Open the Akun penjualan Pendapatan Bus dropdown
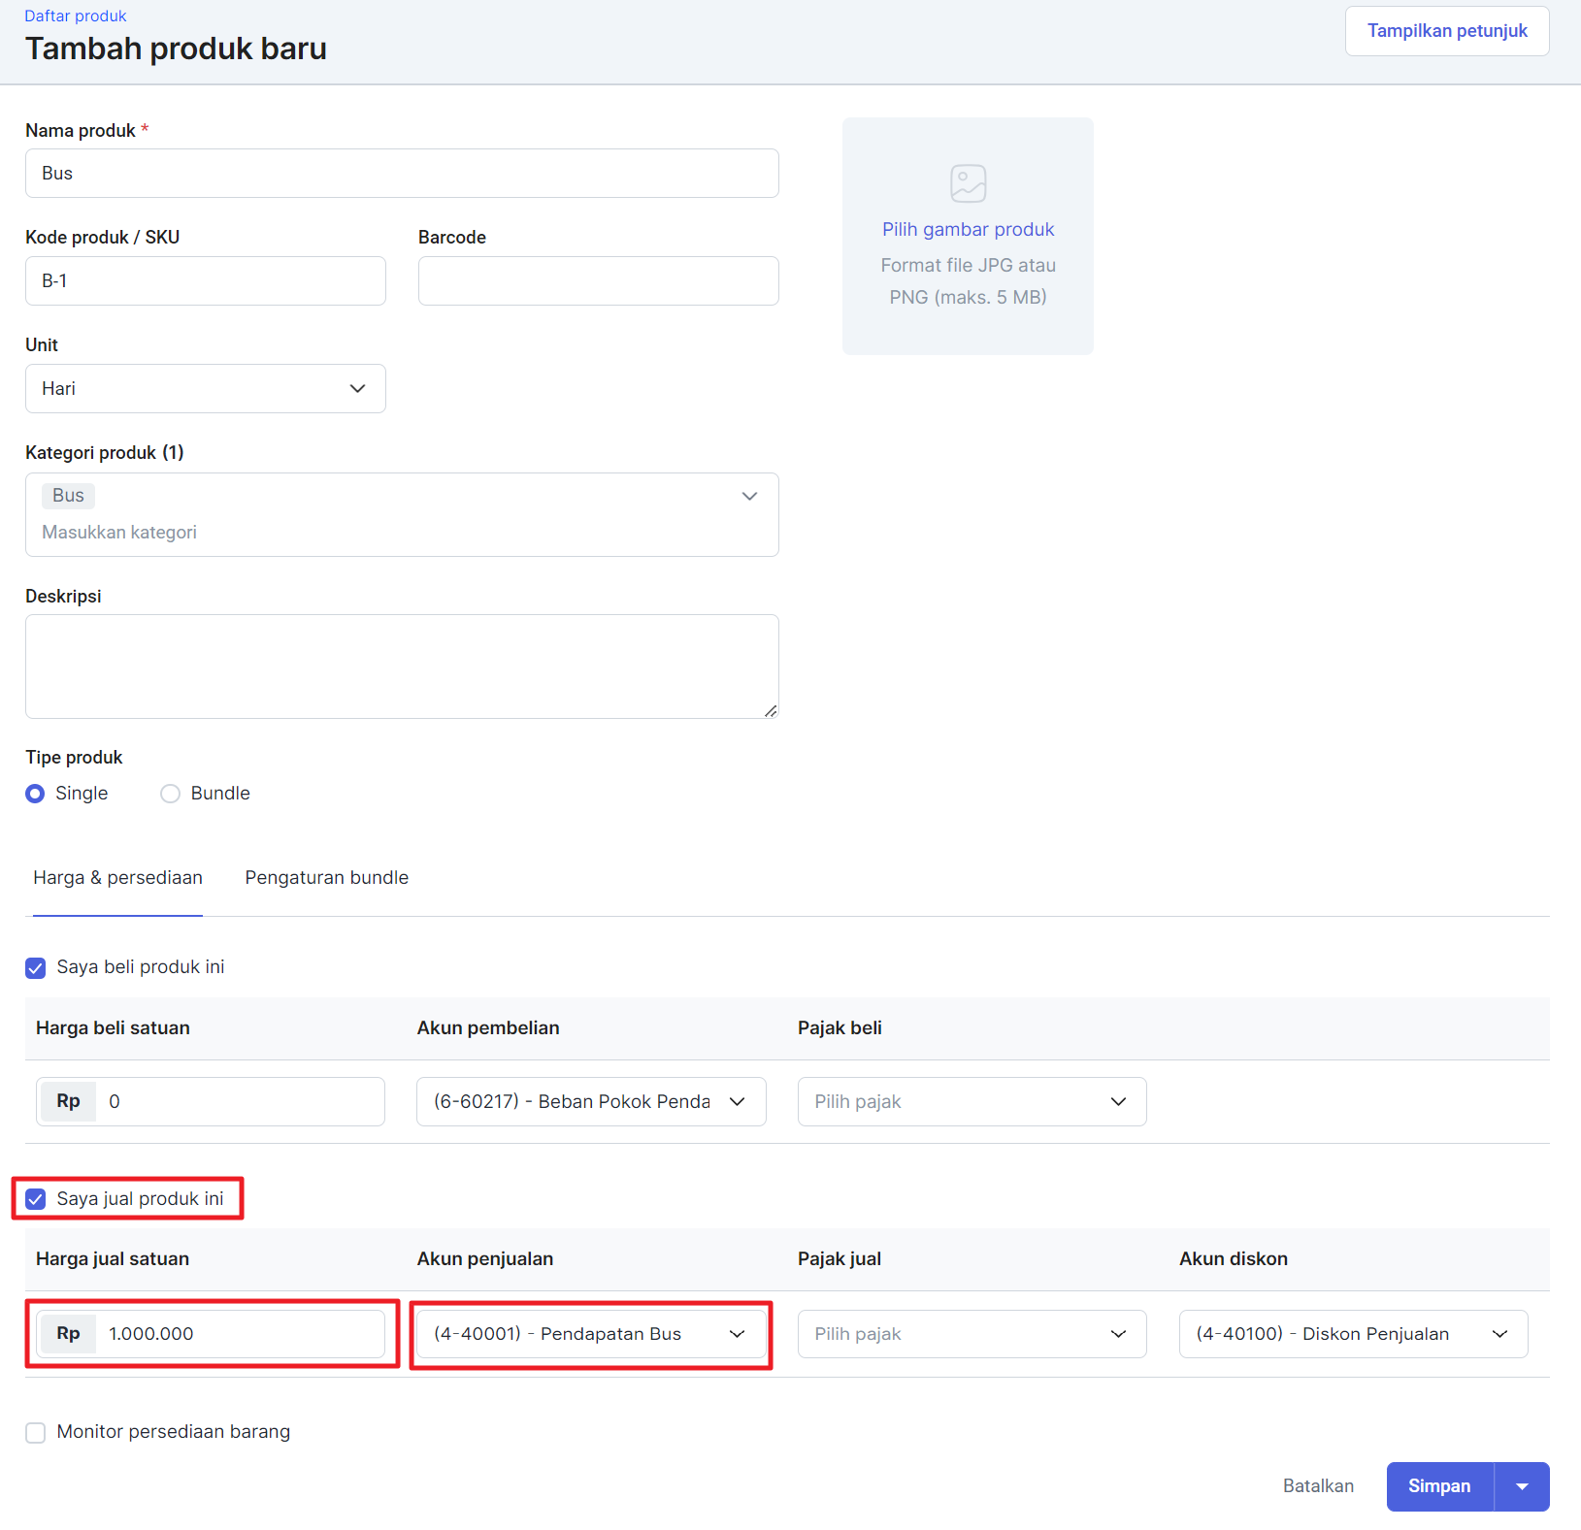1581x1530 pixels. [591, 1334]
